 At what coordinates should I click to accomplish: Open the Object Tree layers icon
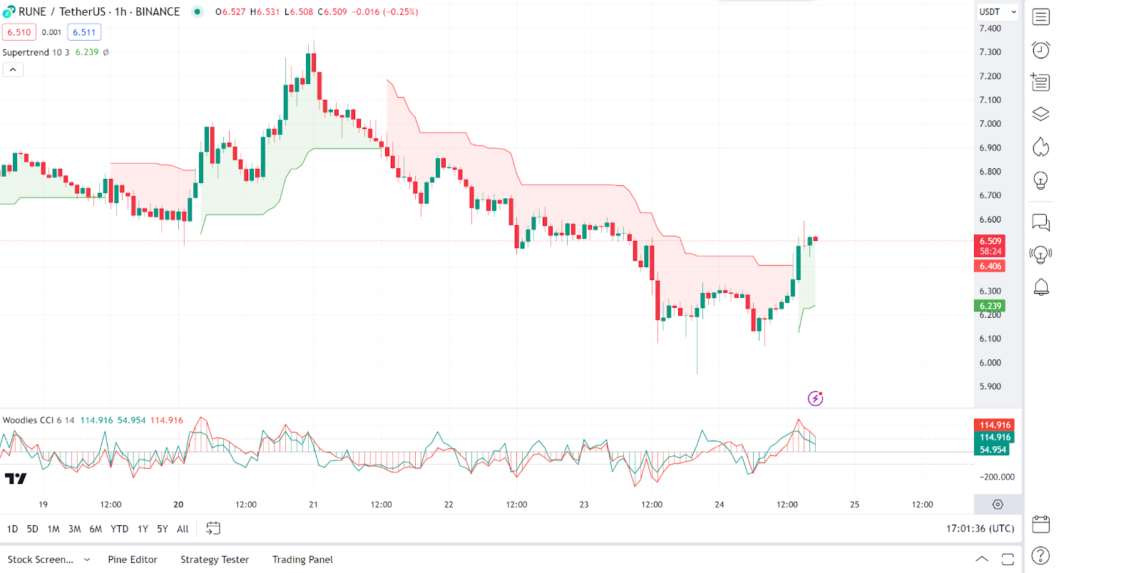point(1040,114)
